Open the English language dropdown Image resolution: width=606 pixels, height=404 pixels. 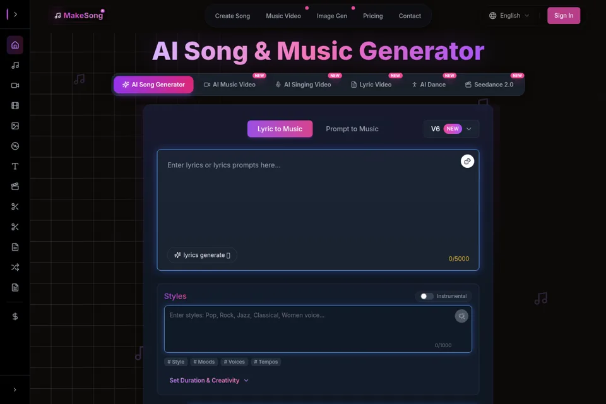pyautogui.click(x=509, y=16)
